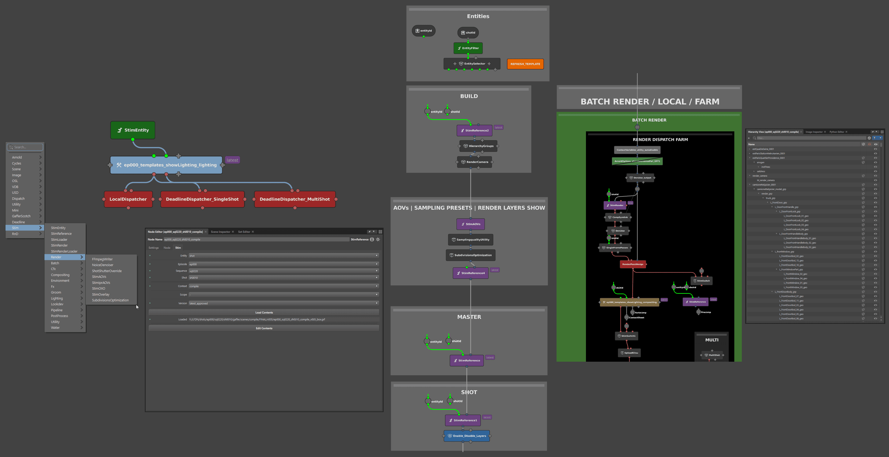Click the StimAOVs node icon
The width and height of the screenshot is (889, 457).
463,224
